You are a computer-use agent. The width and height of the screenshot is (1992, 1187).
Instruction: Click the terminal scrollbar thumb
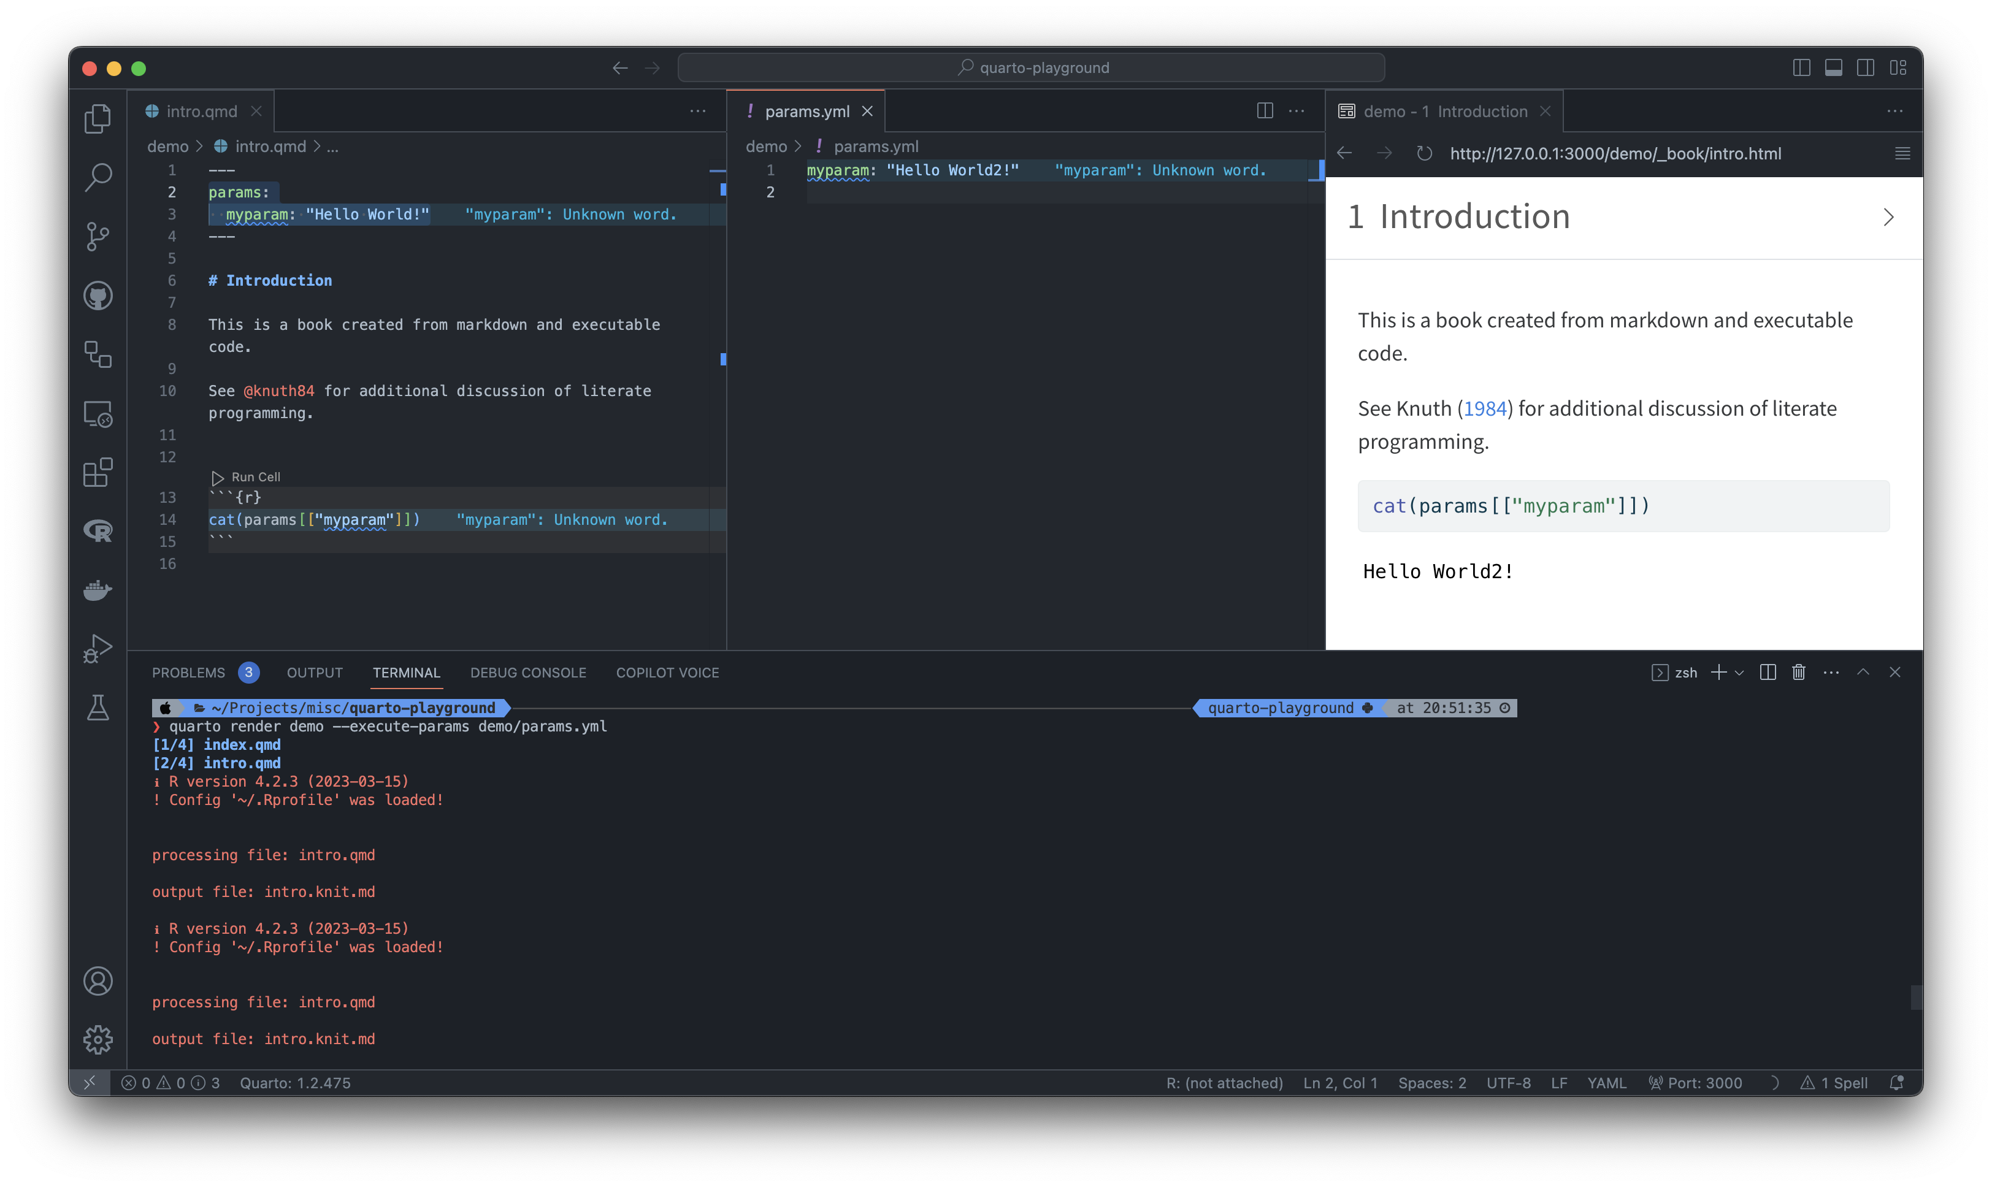1916,998
